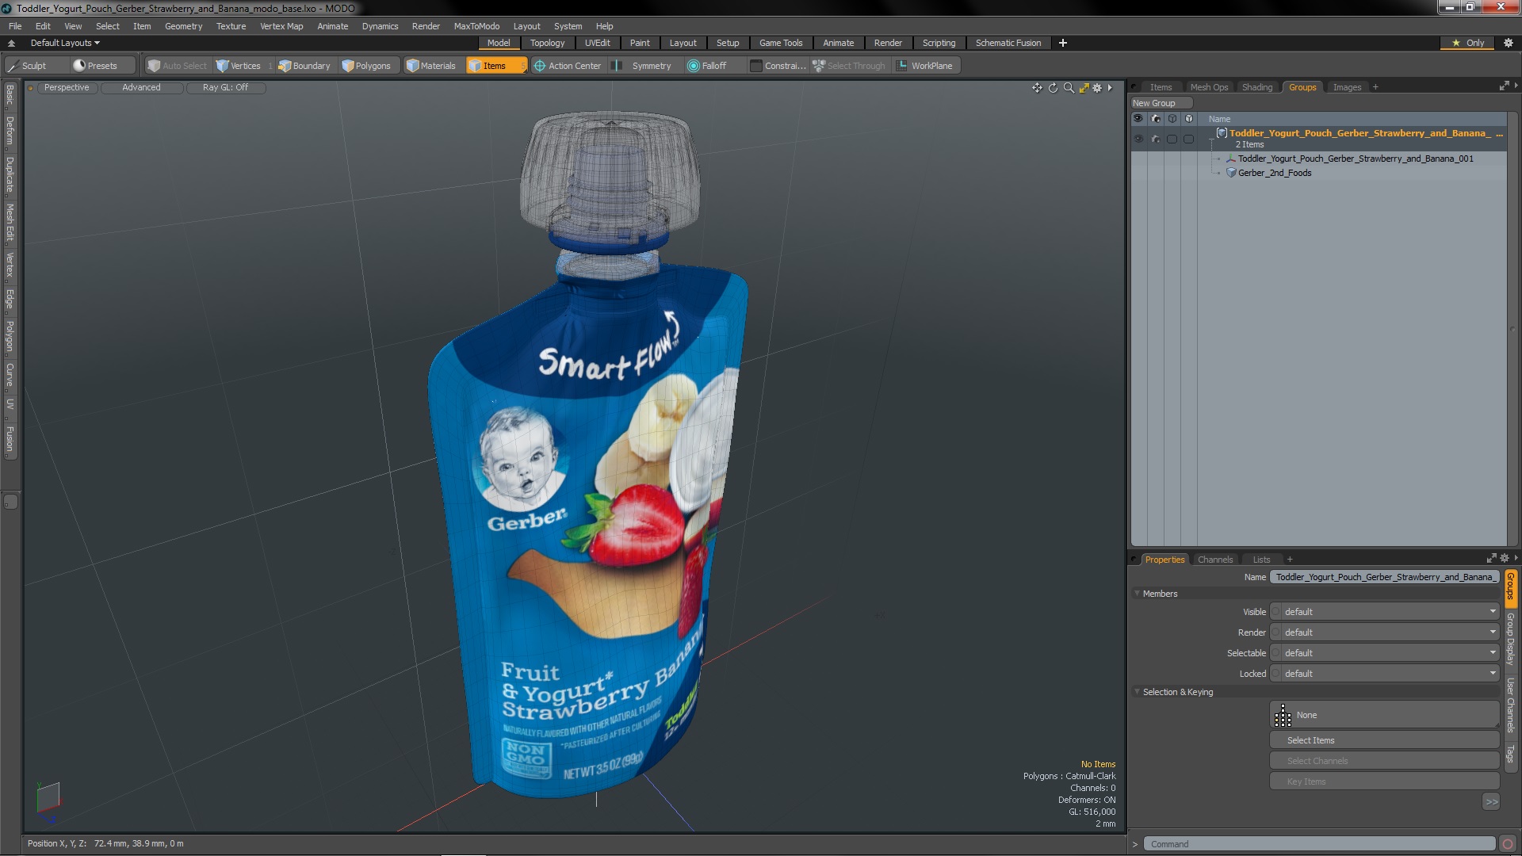Click Key Items button
The image size is (1522, 856).
coord(1384,781)
